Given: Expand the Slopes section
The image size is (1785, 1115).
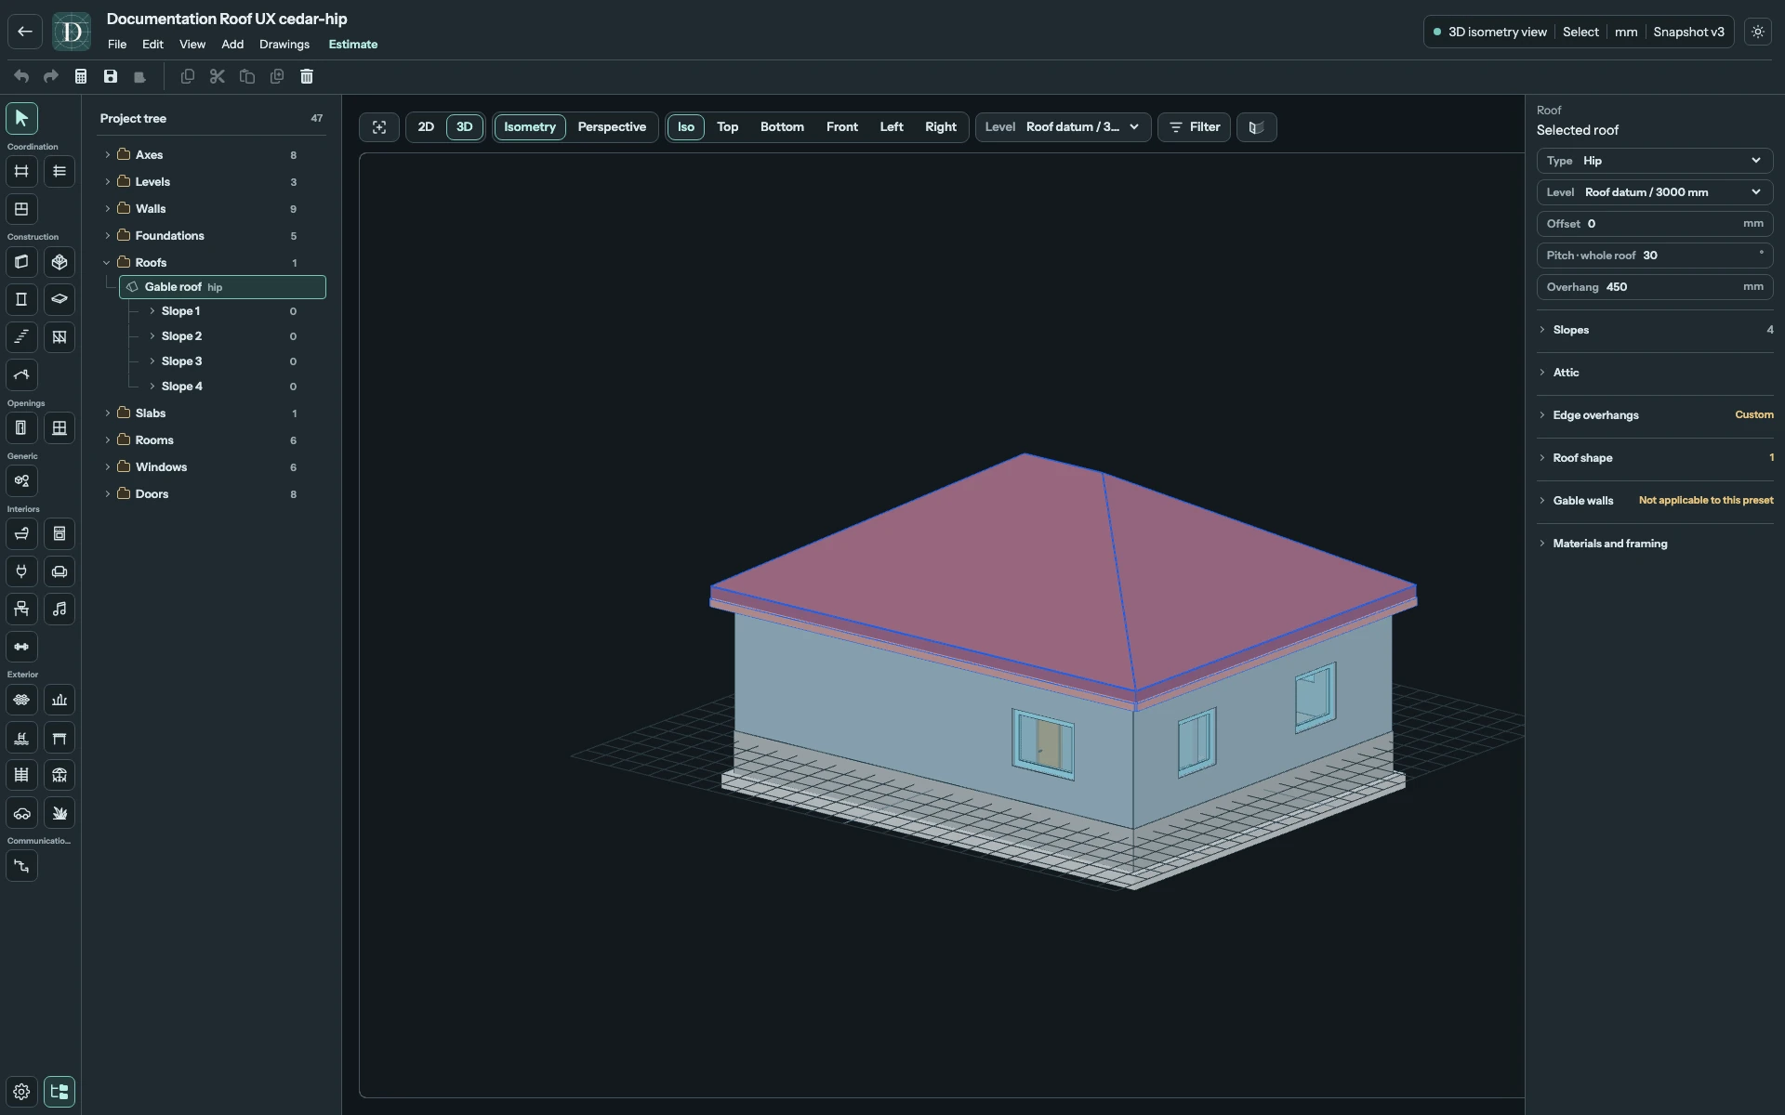Looking at the screenshot, I should [1655, 330].
